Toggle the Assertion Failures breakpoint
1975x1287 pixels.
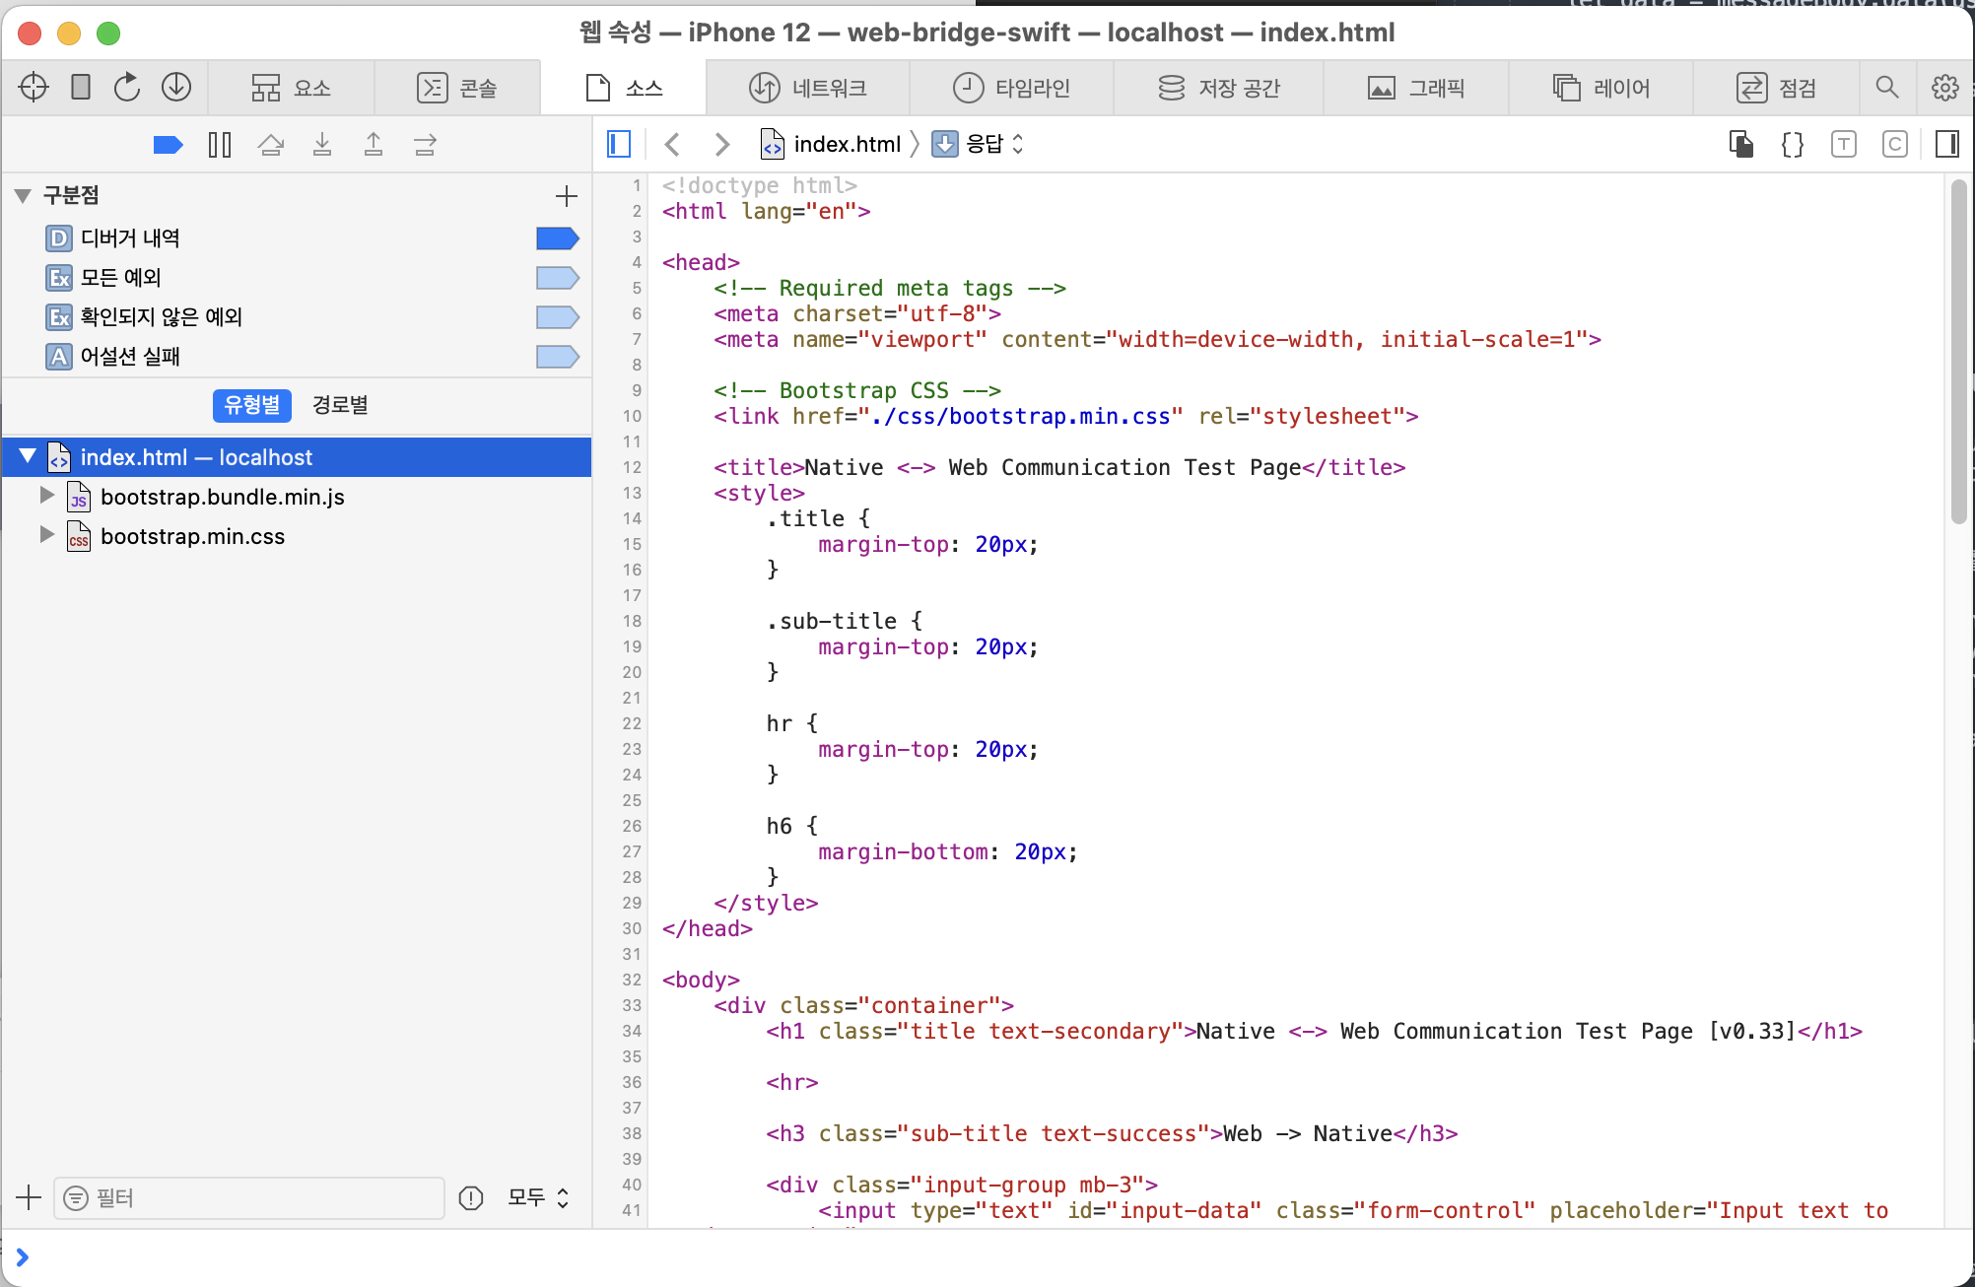coord(557,357)
